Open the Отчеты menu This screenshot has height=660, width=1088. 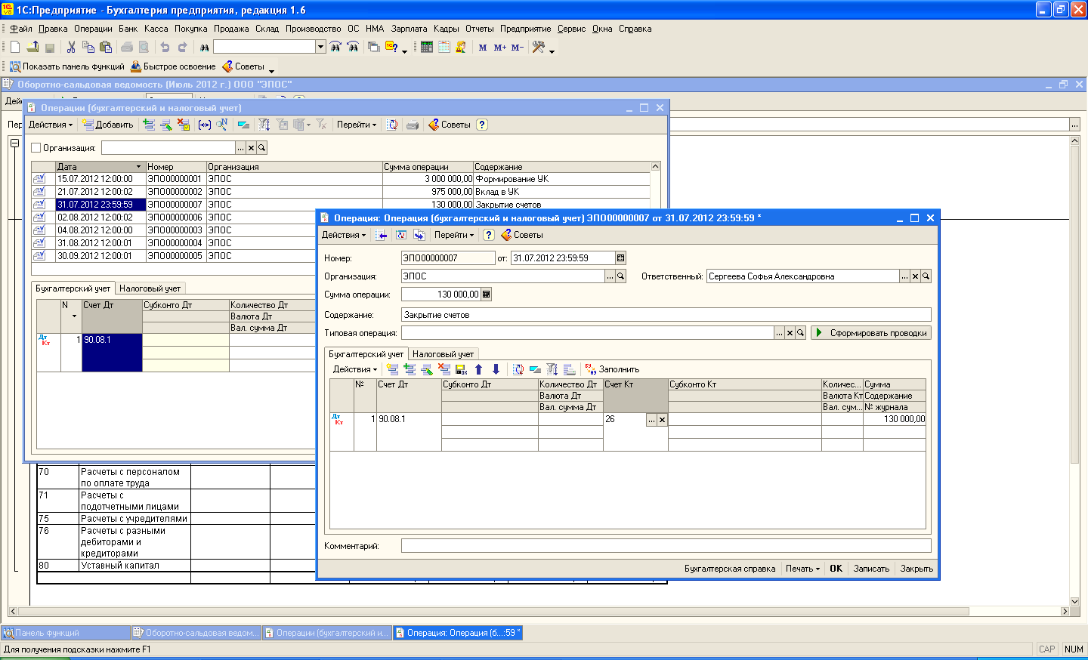[x=479, y=29]
